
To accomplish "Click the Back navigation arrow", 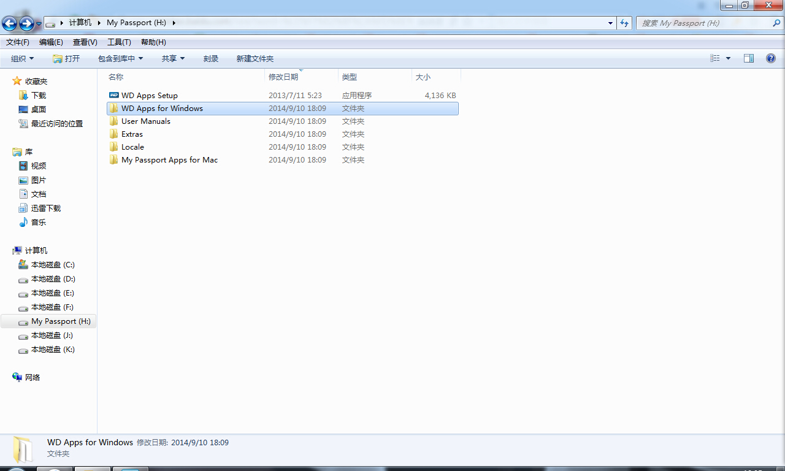I will 10,23.
